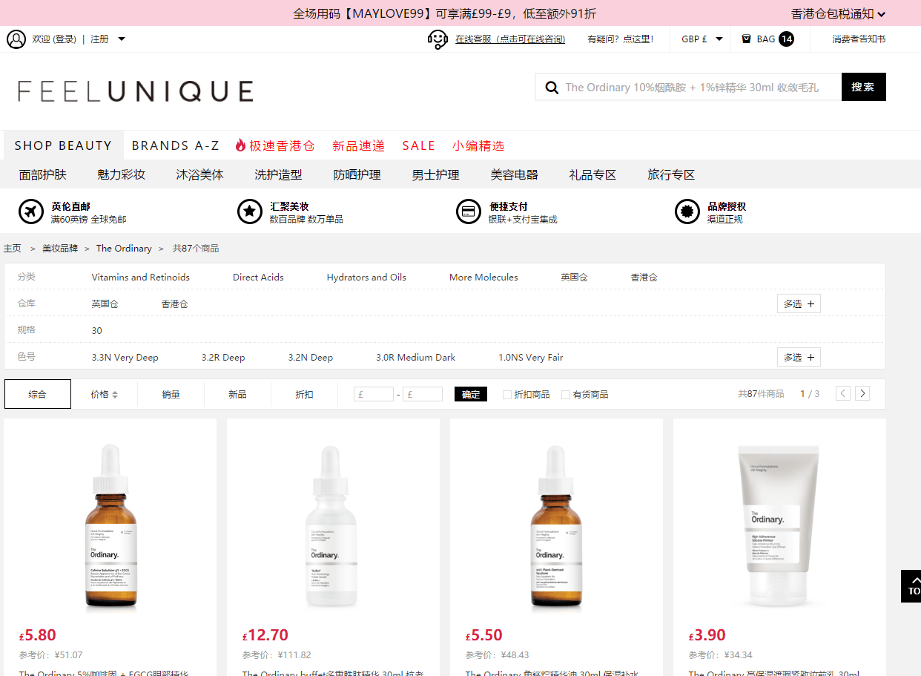Open the 洗护造型 category menu
Image resolution: width=921 pixels, height=676 pixels.
click(x=279, y=175)
